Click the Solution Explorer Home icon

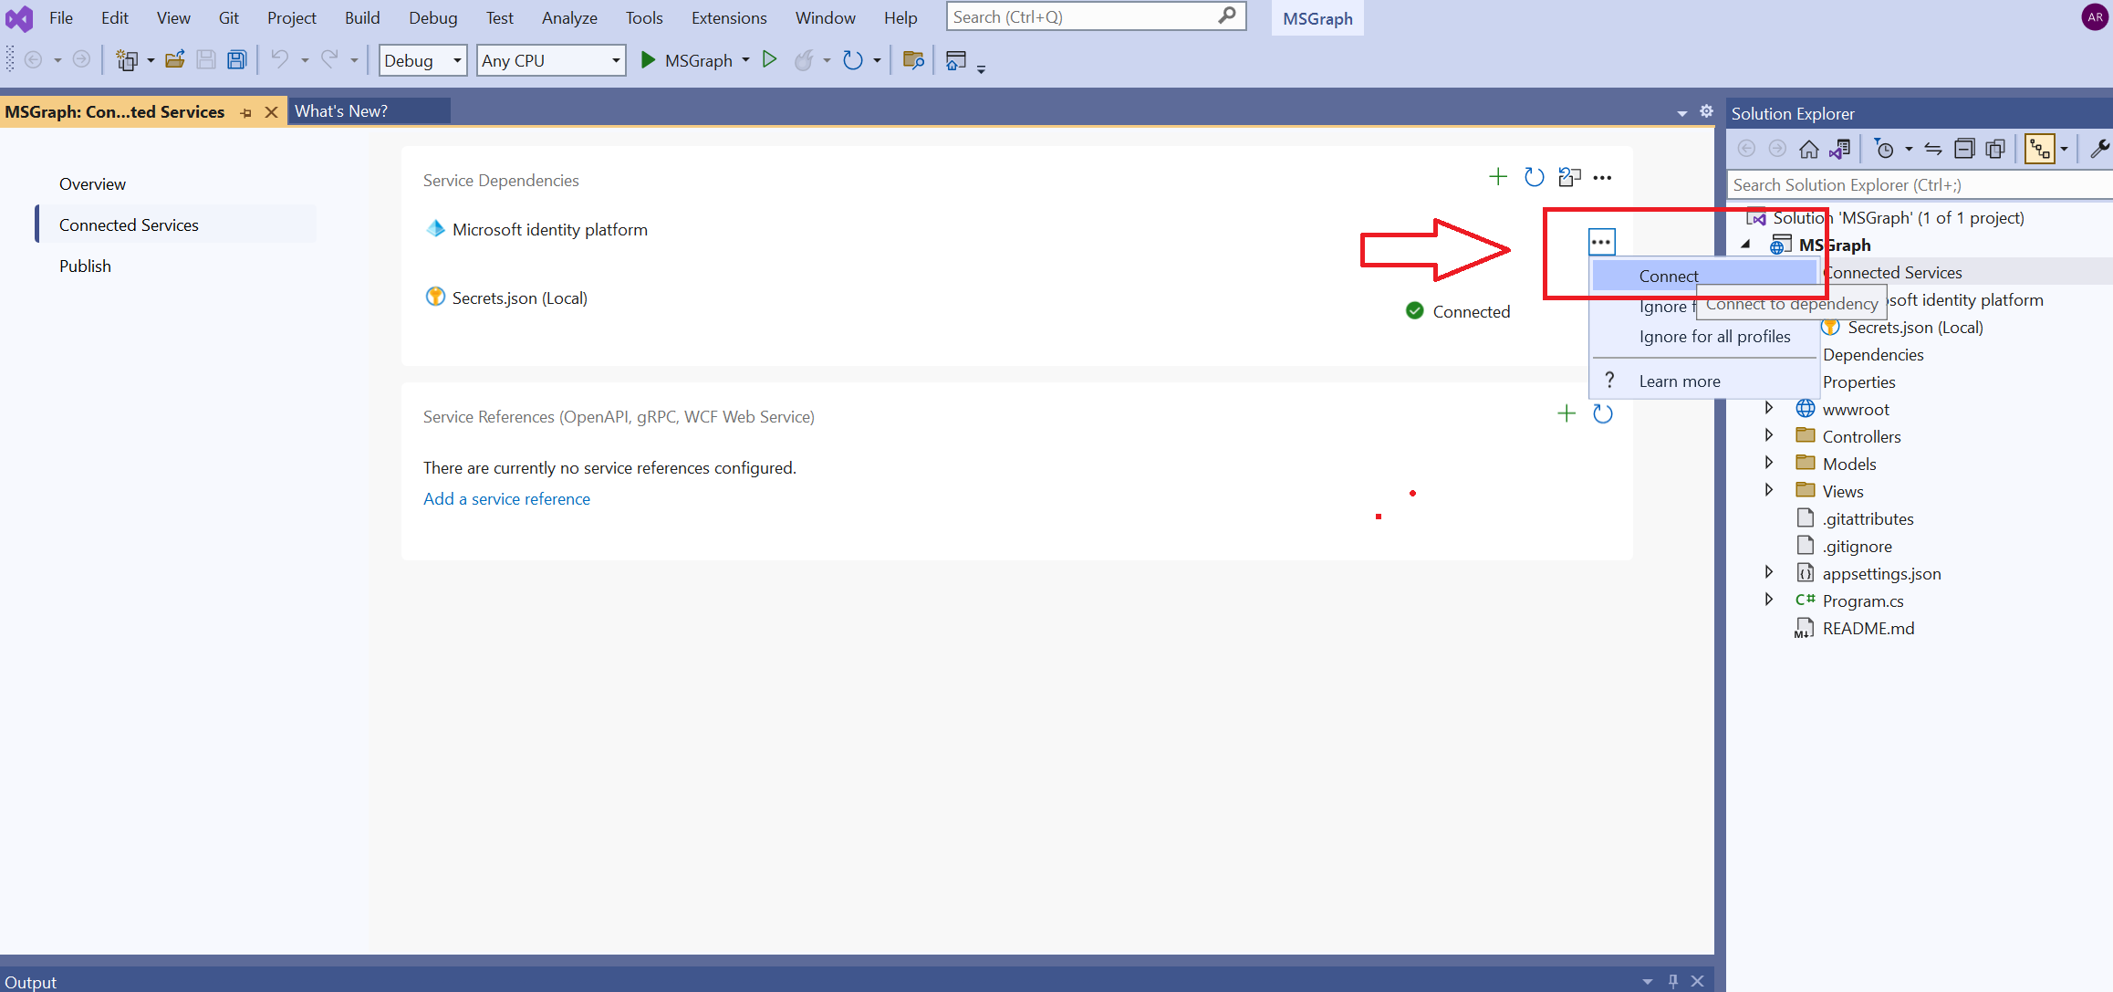click(1808, 149)
